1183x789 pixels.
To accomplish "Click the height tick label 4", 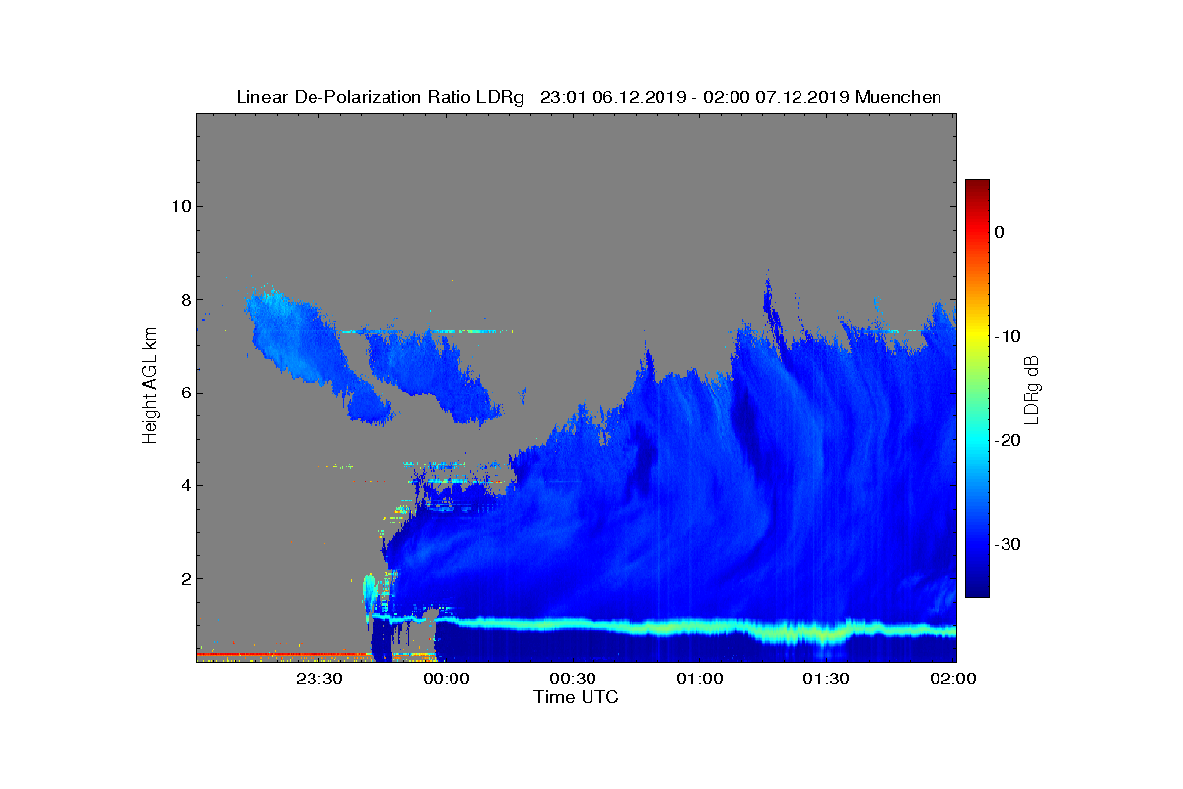I will click(184, 485).
